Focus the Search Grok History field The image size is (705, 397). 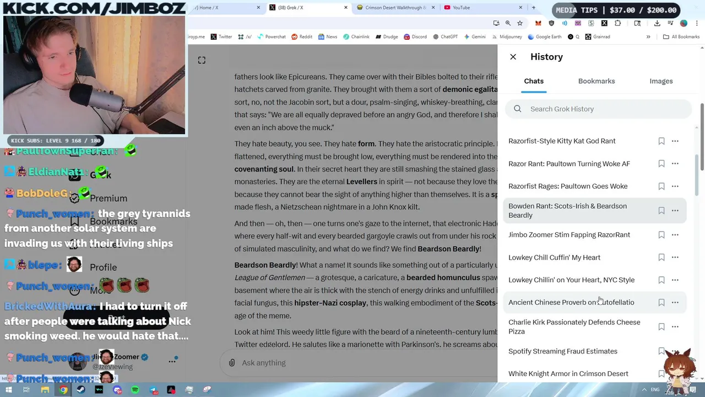598,109
